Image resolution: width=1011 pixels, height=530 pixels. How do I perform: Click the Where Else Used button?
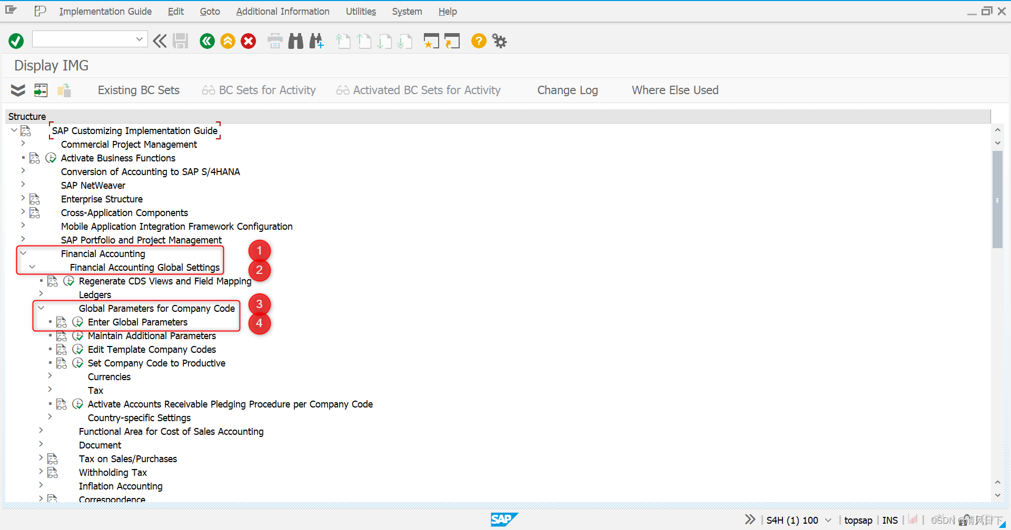pos(675,90)
